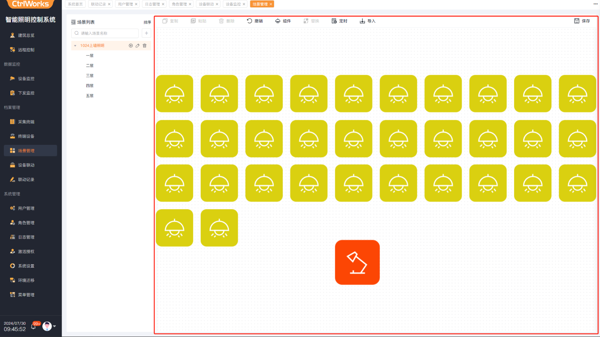Click the 撤销 undo toolbar button
The width and height of the screenshot is (600, 337).
coord(255,21)
